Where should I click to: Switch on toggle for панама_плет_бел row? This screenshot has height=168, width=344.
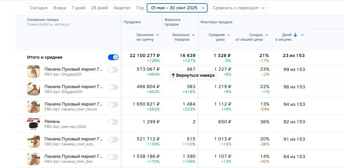pyautogui.click(x=113, y=157)
